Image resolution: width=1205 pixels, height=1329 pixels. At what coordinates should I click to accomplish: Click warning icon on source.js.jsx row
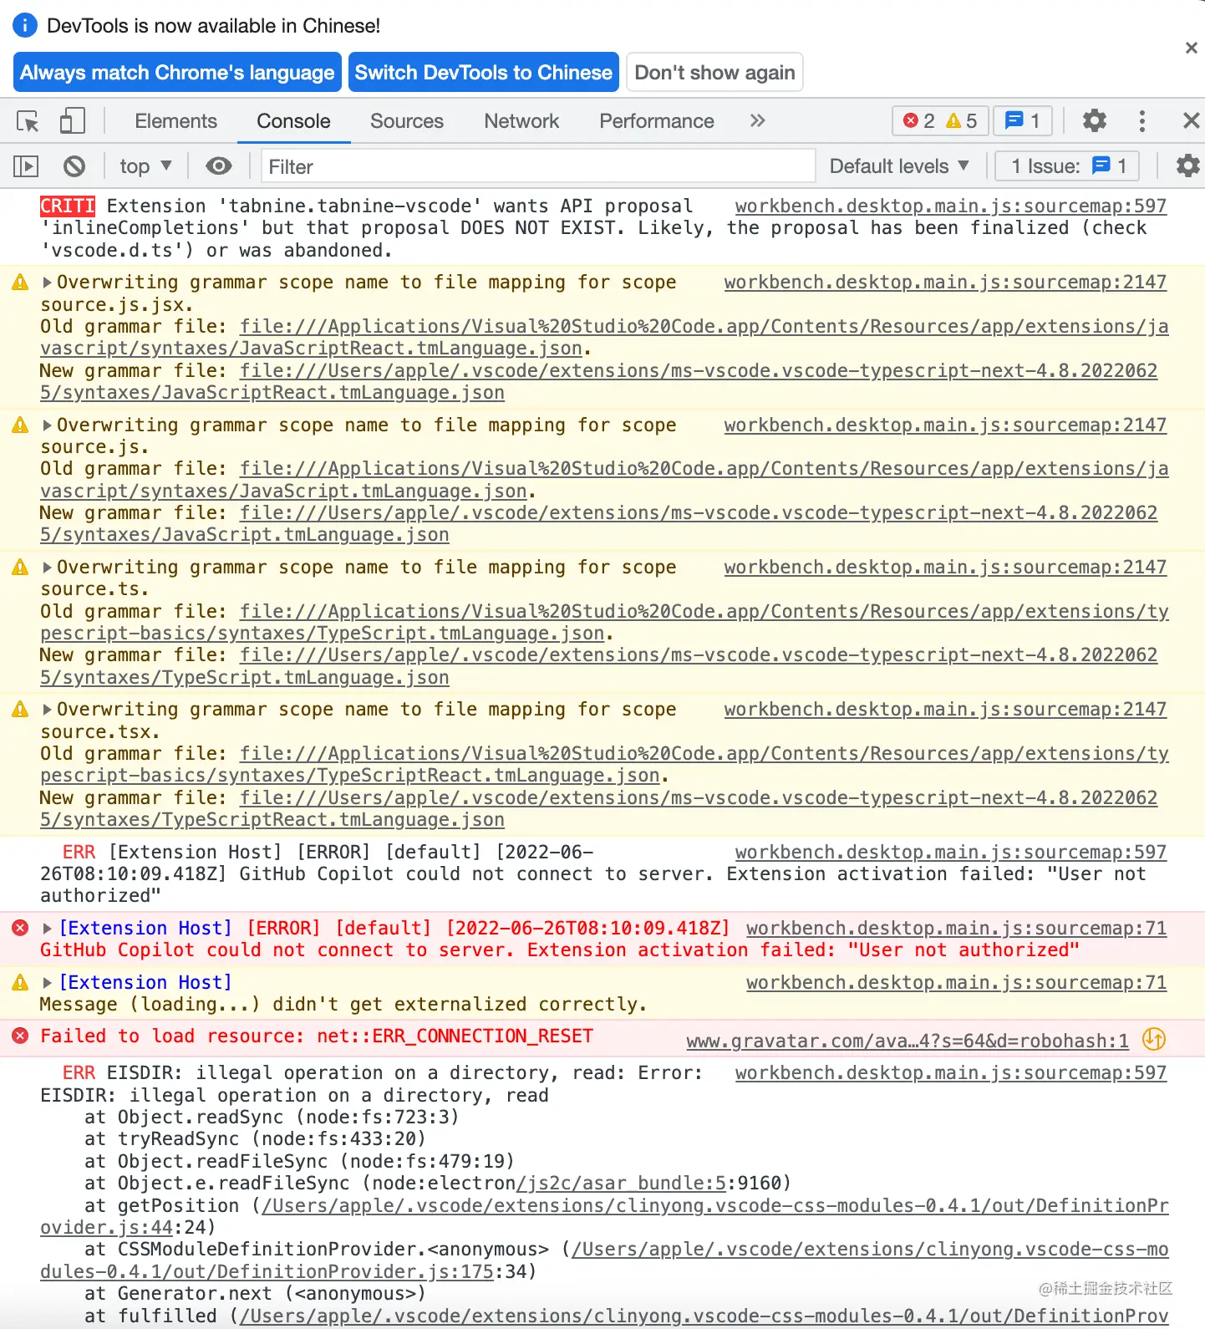point(20,283)
